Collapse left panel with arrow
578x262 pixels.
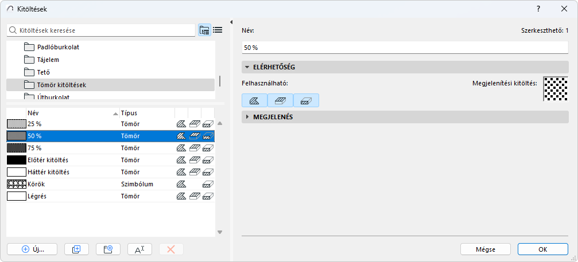[x=231, y=22]
